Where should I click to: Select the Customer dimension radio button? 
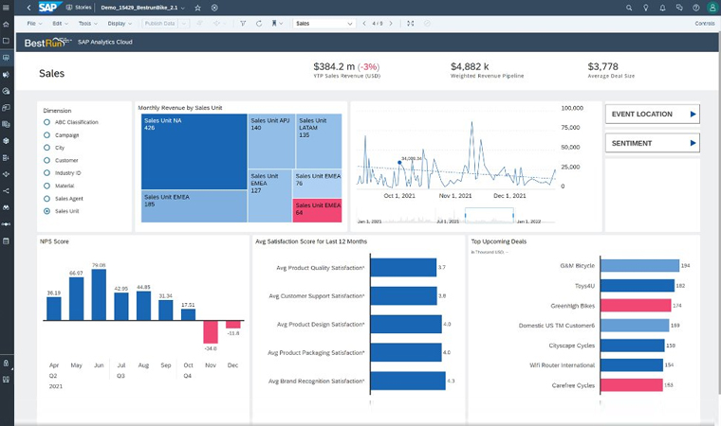pos(47,160)
